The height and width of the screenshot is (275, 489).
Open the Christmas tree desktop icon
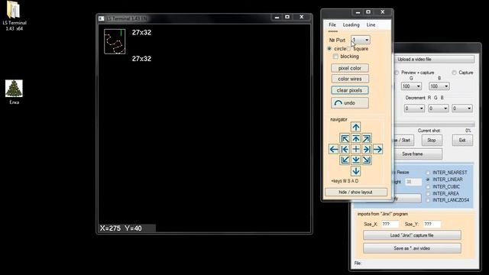[x=14, y=92]
